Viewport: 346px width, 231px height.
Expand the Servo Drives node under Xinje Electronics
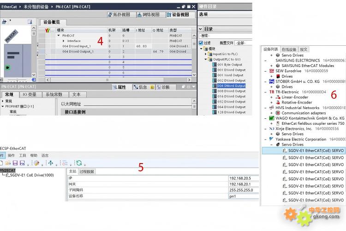point(271,134)
